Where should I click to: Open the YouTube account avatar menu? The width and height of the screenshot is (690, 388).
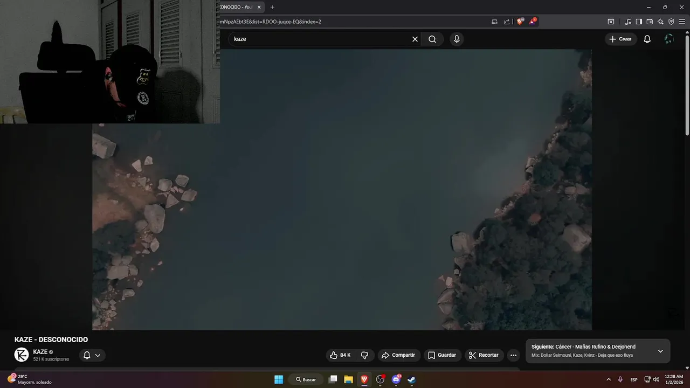(x=669, y=39)
